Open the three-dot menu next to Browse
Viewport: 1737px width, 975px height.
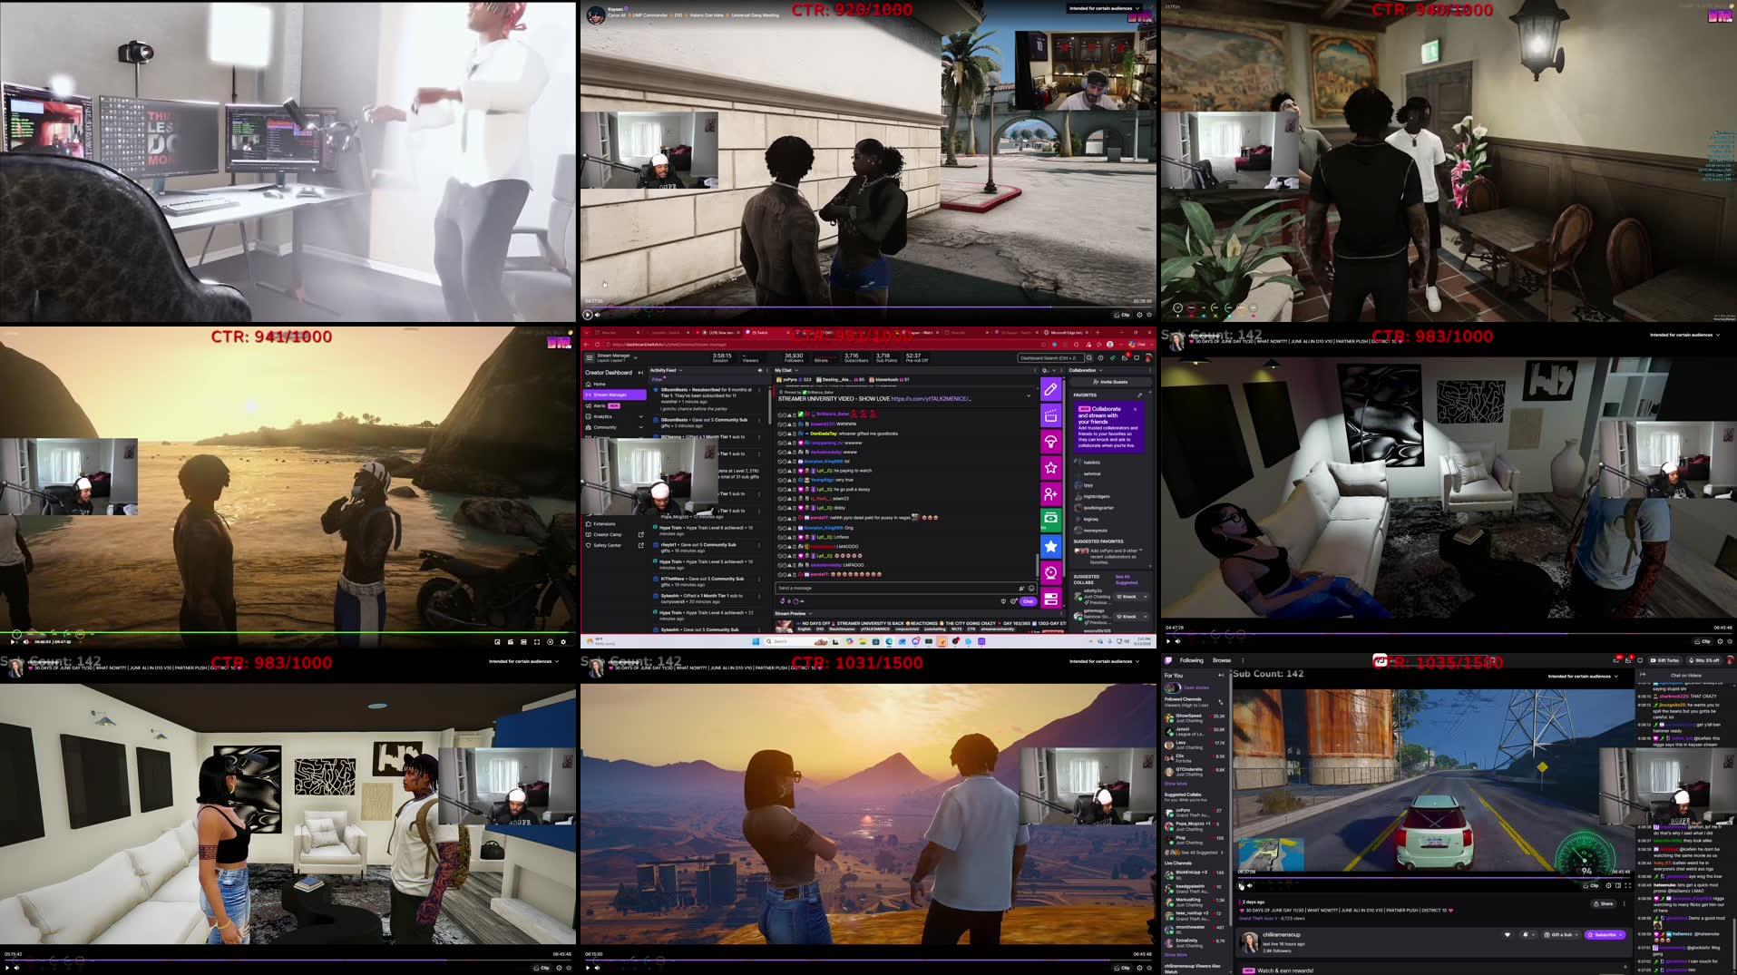[x=1243, y=660]
